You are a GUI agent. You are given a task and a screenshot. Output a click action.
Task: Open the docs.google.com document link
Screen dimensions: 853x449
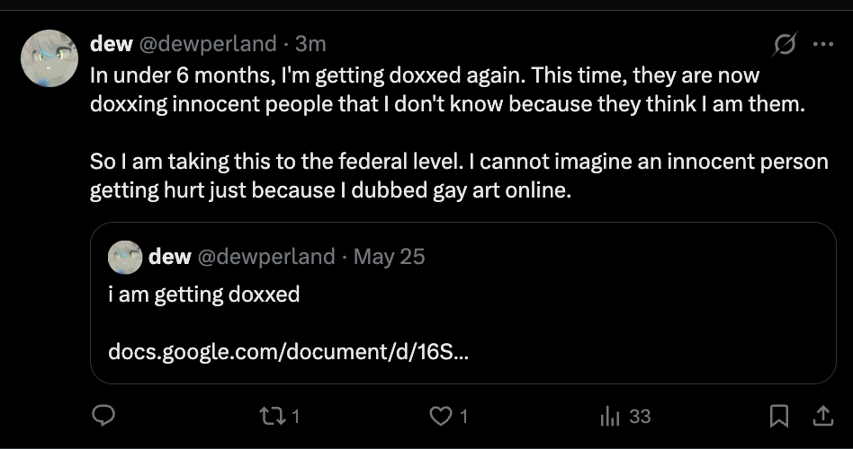[288, 351]
